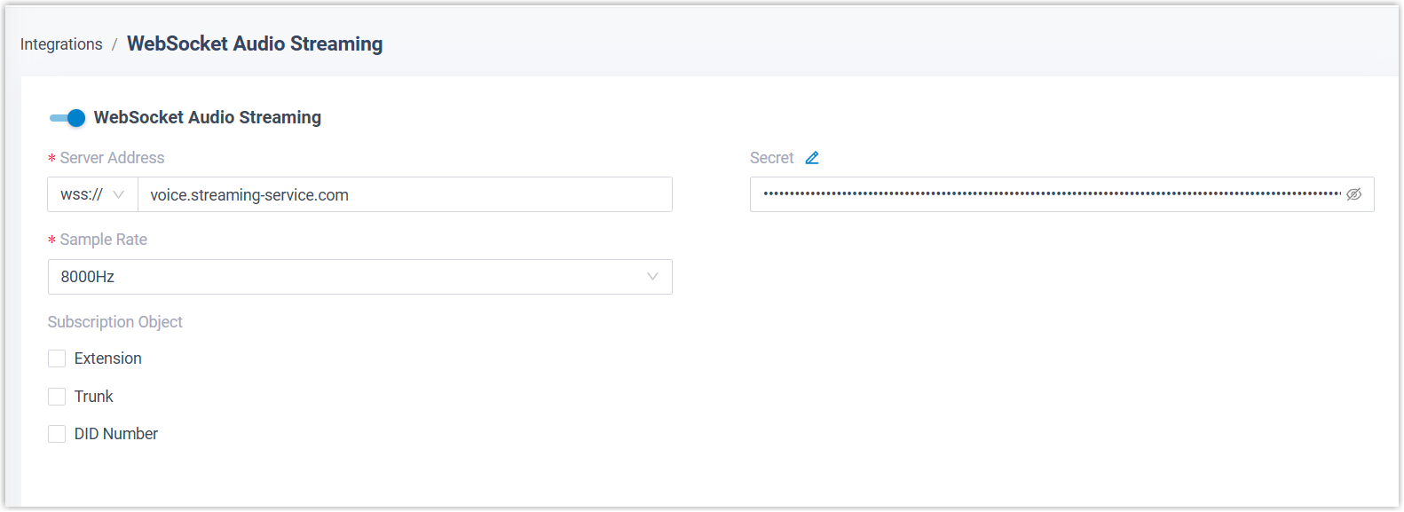Click the Trunk label text
The image size is (1404, 512).
coord(94,397)
